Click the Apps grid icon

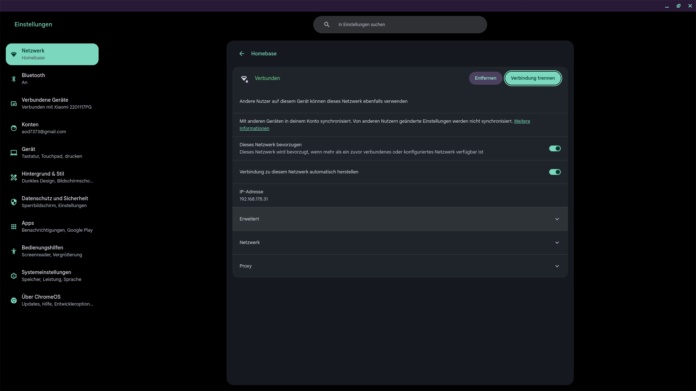point(14,227)
